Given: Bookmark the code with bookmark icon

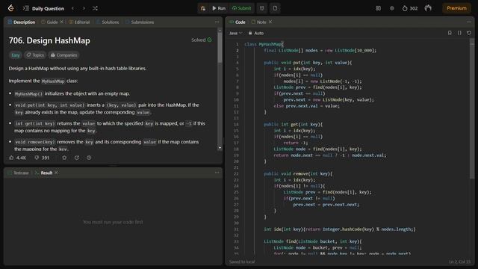Looking at the screenshot, I should [450, 33].
